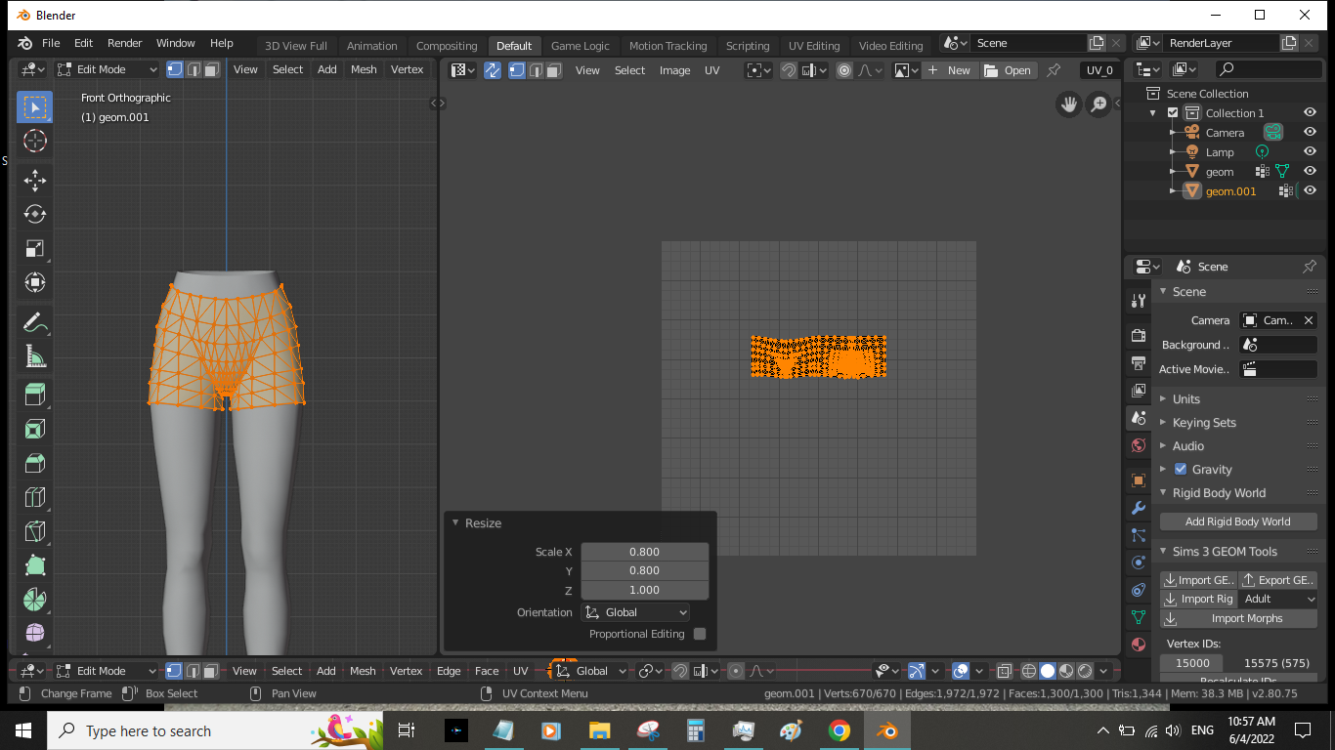Click the zoom magnifier in UV editor
The height and width of the screenshot is (750, 1335).
pos(1099,104)
